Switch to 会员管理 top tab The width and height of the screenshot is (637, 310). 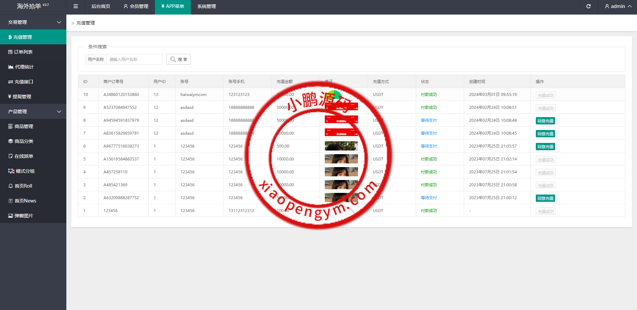click(x=136, y=6)
